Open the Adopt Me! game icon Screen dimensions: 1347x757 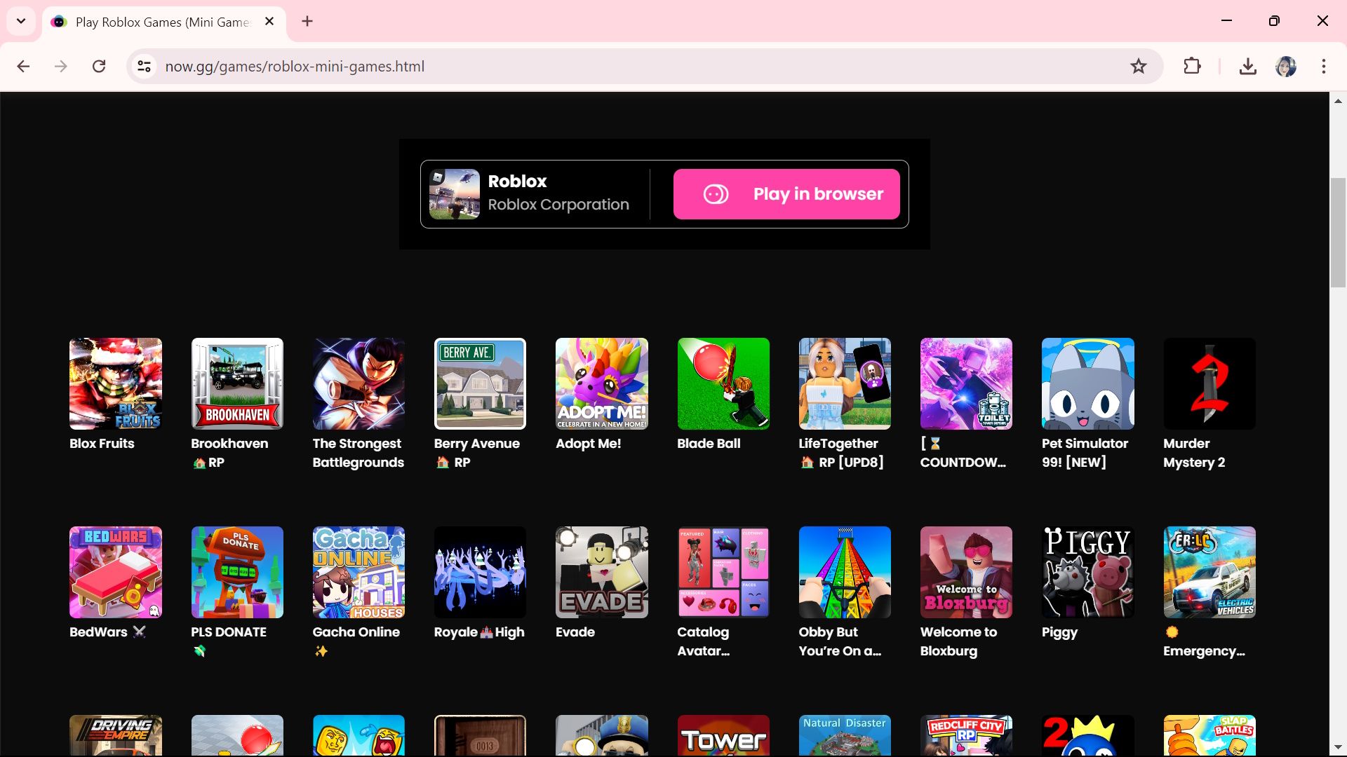point(601,383)
